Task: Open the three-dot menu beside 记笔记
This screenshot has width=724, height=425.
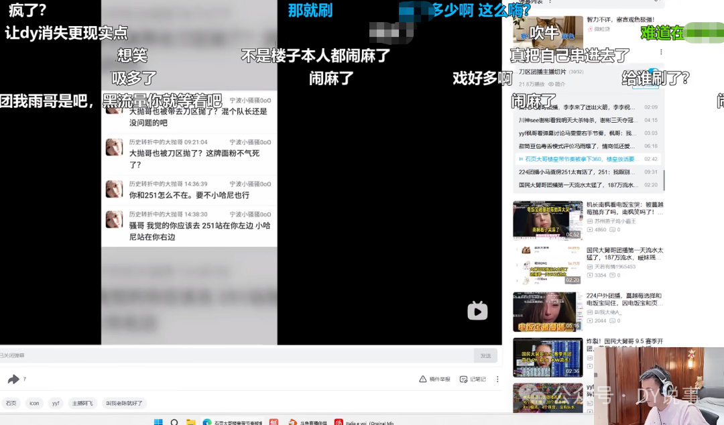Action: (x=497, y=379)
